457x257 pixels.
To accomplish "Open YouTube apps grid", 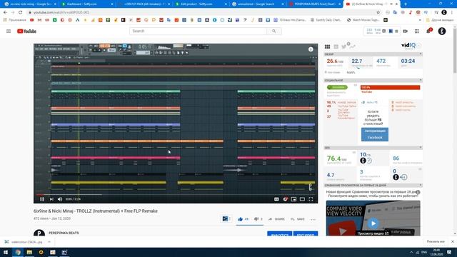I will [417, 31].
